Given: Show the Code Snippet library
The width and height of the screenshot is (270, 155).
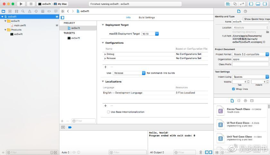Looking at the screenshot, I should [x=239, y=101].
